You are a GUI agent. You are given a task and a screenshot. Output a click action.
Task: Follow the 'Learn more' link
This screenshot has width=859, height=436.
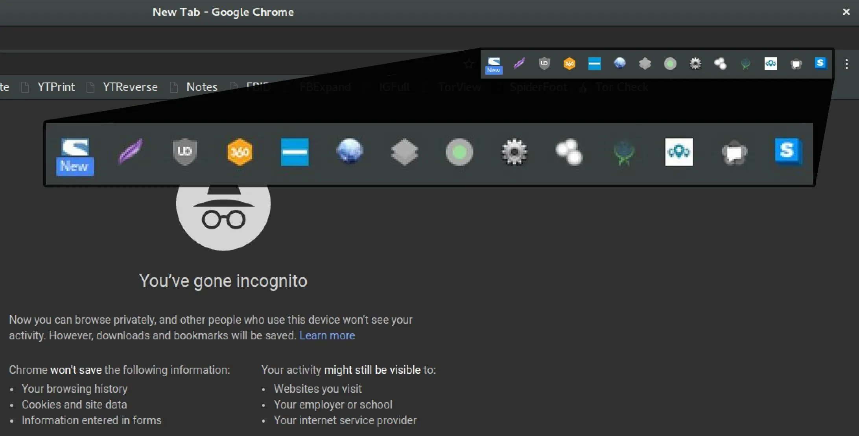pos(327,335)
